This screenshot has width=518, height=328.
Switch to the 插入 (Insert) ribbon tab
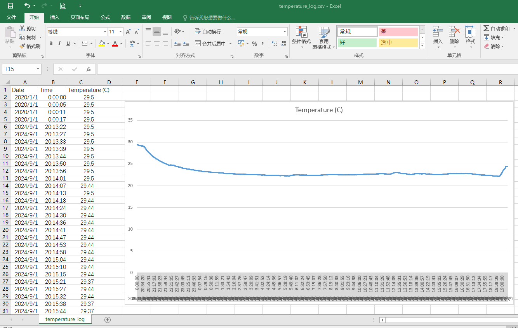pos(55,17)
